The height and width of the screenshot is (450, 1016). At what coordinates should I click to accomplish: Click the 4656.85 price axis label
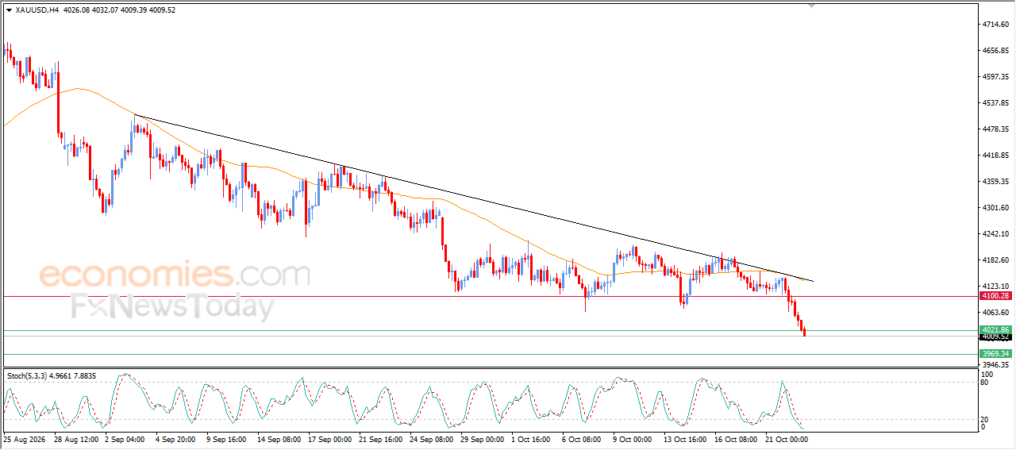(995, 51)
